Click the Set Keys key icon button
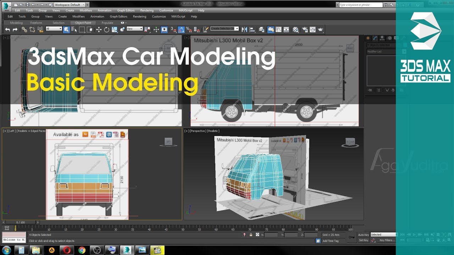 click(351, 237)
